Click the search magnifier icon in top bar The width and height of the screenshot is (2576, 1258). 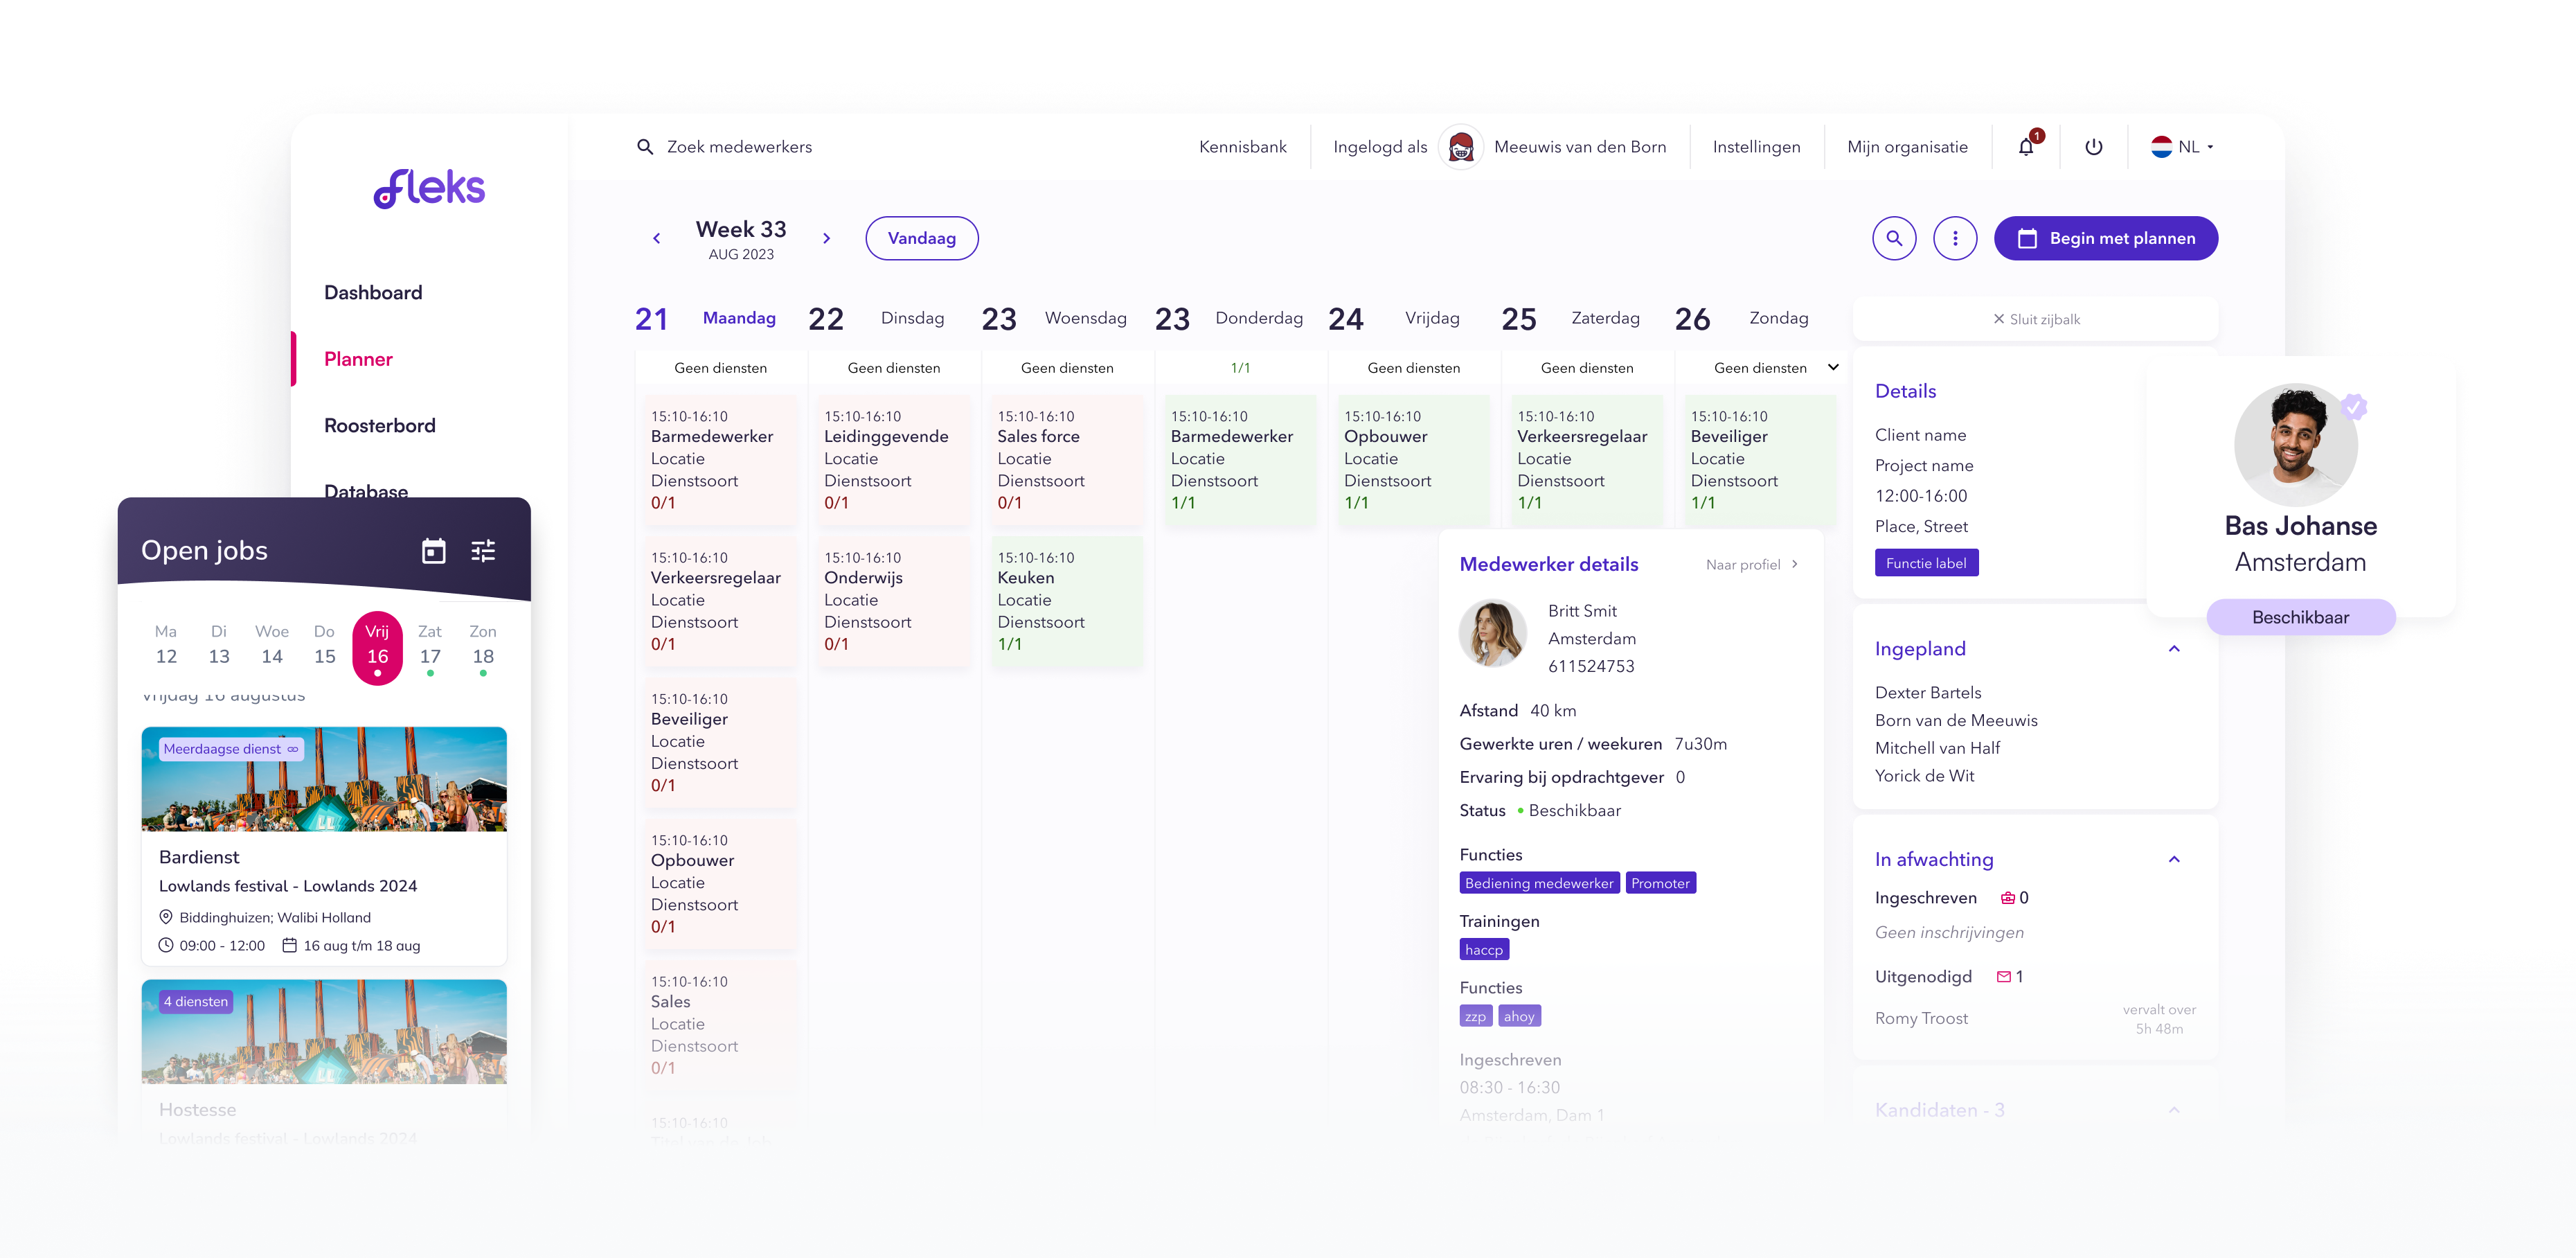pos(645,147)
